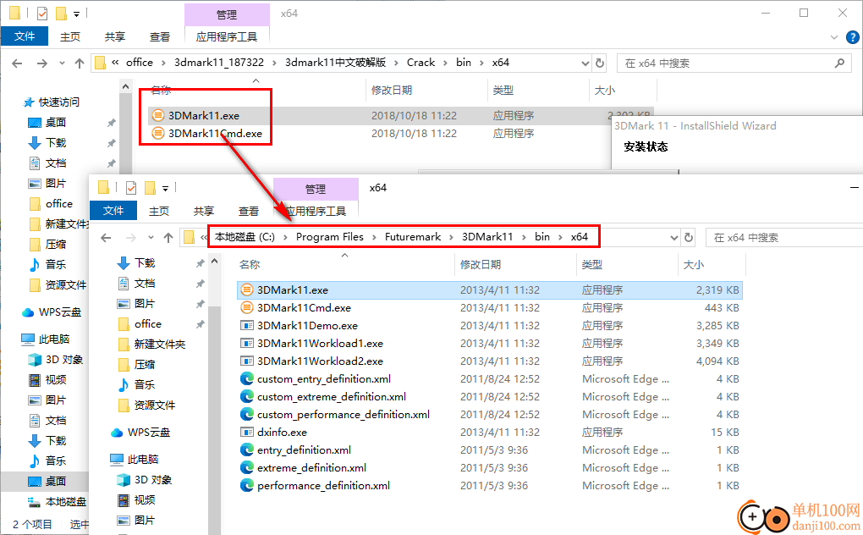Screen dimensions: 863x535
Task: Open address history dropdown in the back window
Action: point(585,63)
